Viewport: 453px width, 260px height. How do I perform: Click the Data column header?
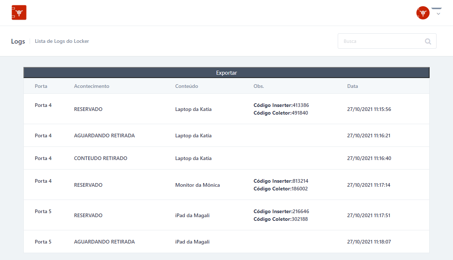352,86
